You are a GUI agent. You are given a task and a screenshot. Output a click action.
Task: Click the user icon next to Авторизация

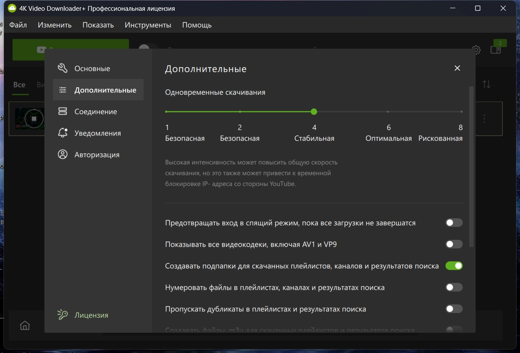63,155
